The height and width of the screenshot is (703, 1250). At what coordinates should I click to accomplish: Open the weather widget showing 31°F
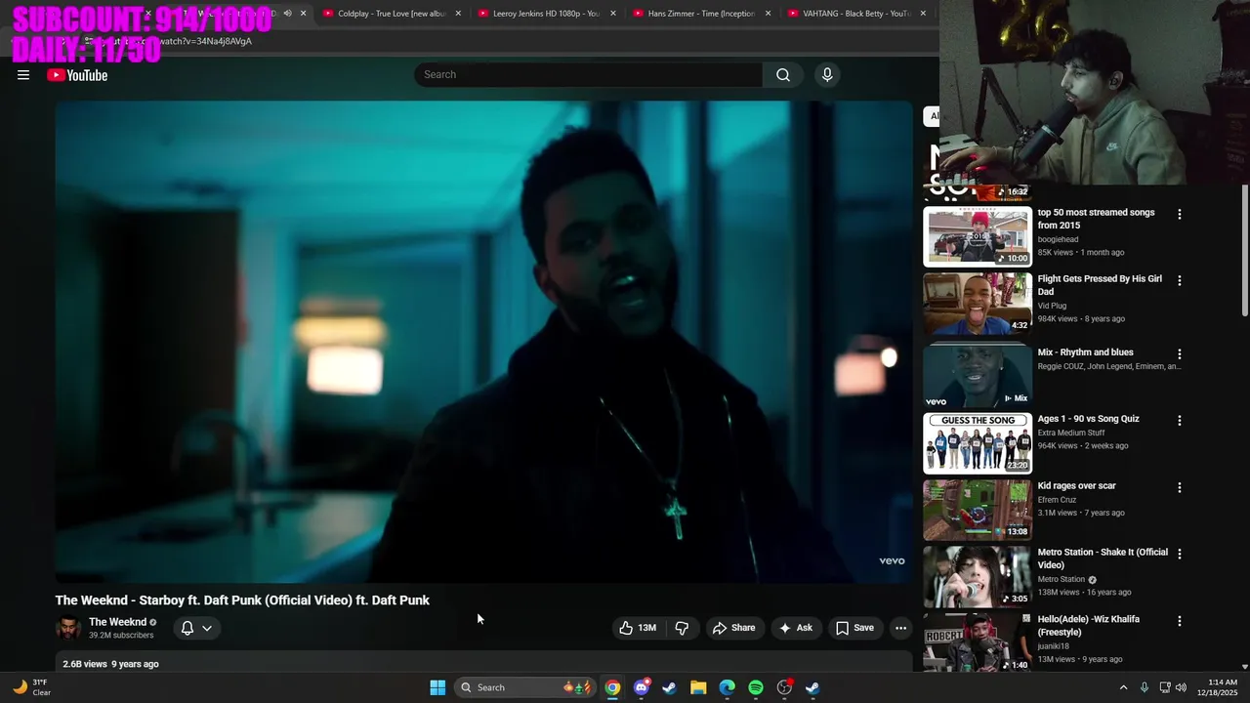(31, 687)
